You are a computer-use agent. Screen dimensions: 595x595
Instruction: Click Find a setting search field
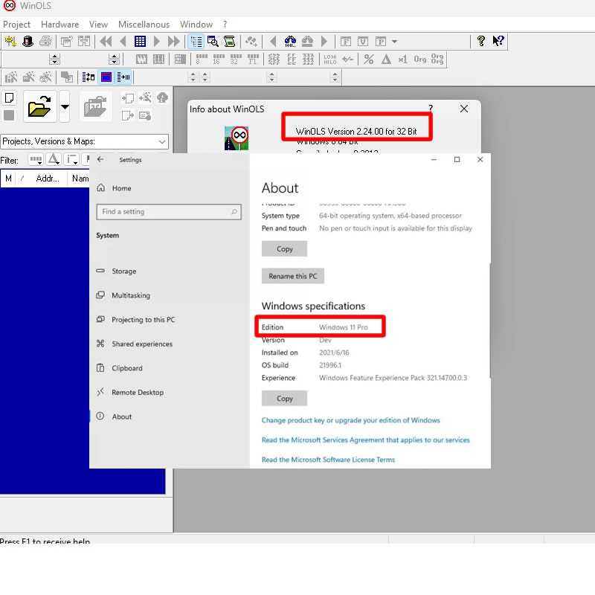tap(169, 212)
